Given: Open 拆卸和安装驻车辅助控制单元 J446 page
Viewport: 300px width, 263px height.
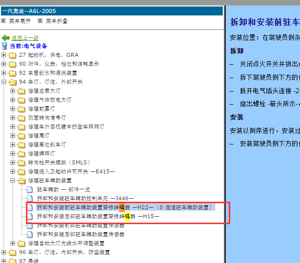Looking at the screenshot, I should (85, 199).
